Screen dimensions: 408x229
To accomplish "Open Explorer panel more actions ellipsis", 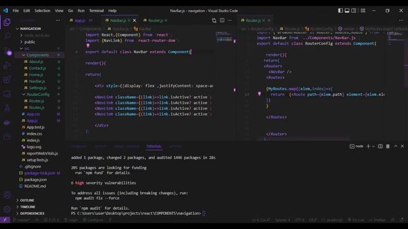I will [x=58, y=20].
